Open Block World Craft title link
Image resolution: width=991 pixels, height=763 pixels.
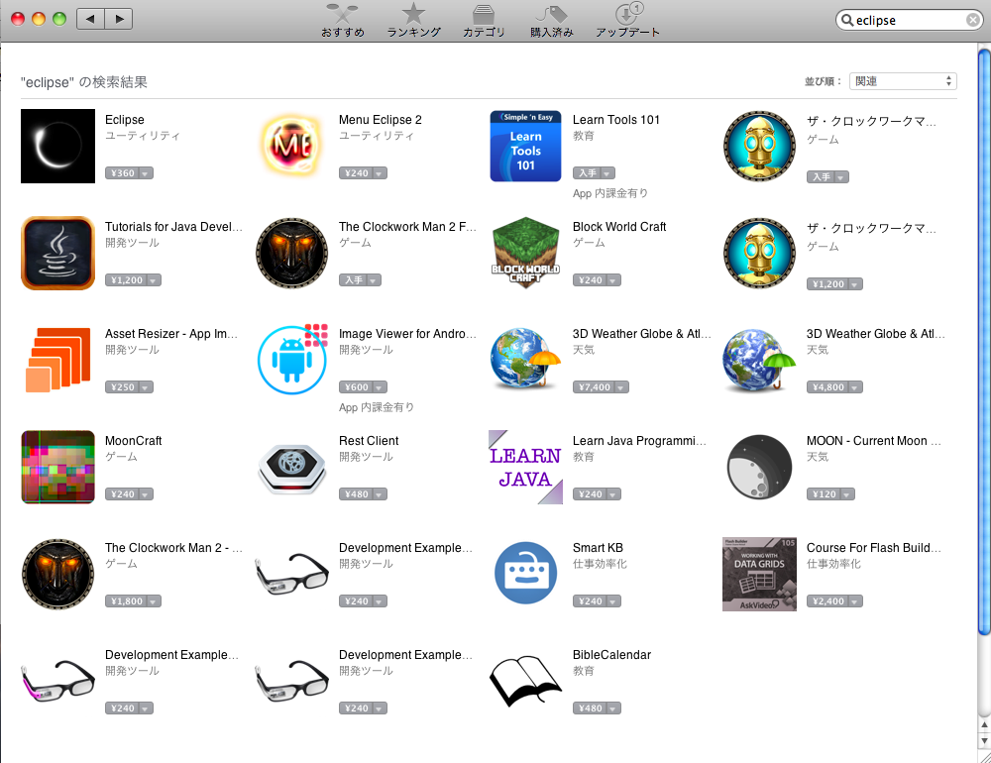pos(619,226)
